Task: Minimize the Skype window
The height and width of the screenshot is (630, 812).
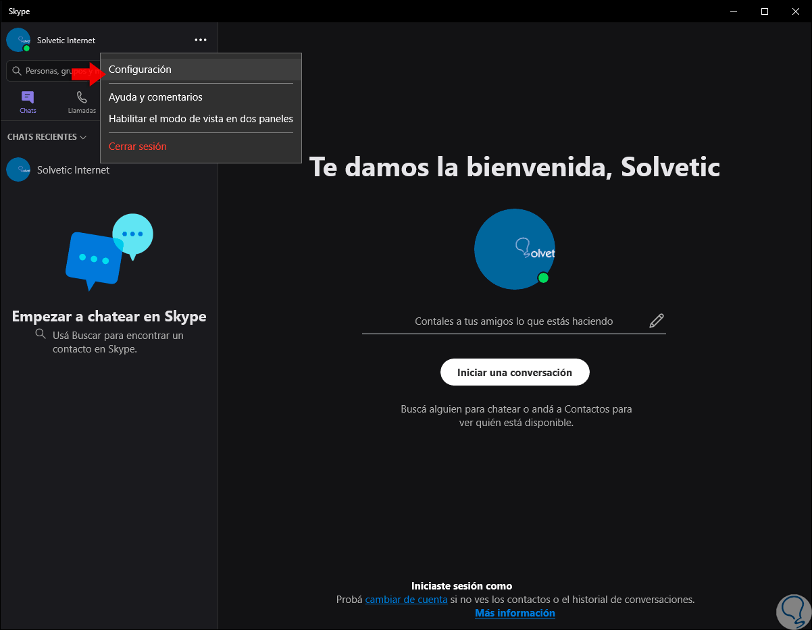Action: point(734,11)
